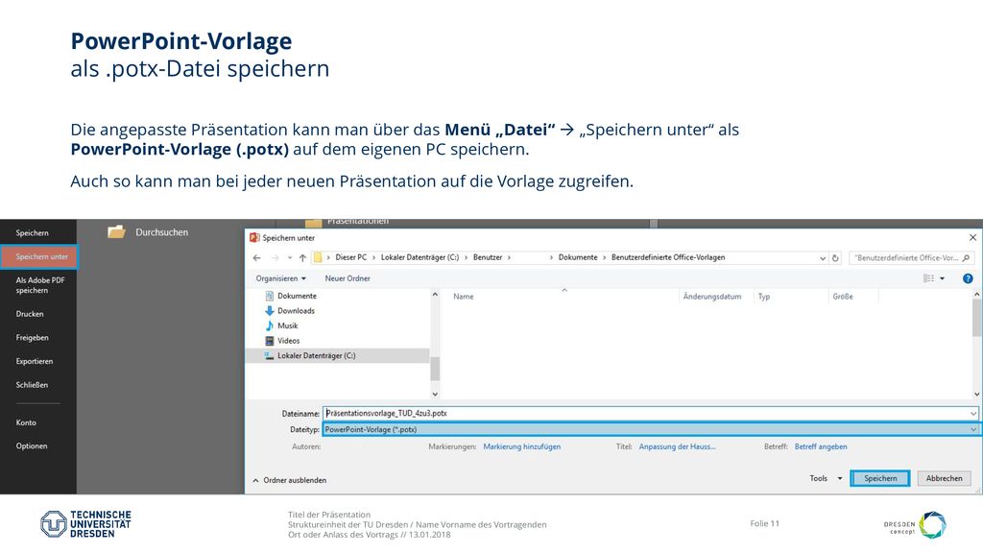Image resolution: width=983 pixels, height=553 pixels.
Task: Select Exportieren in the backstage menu
Action: [x=35, y=362]
